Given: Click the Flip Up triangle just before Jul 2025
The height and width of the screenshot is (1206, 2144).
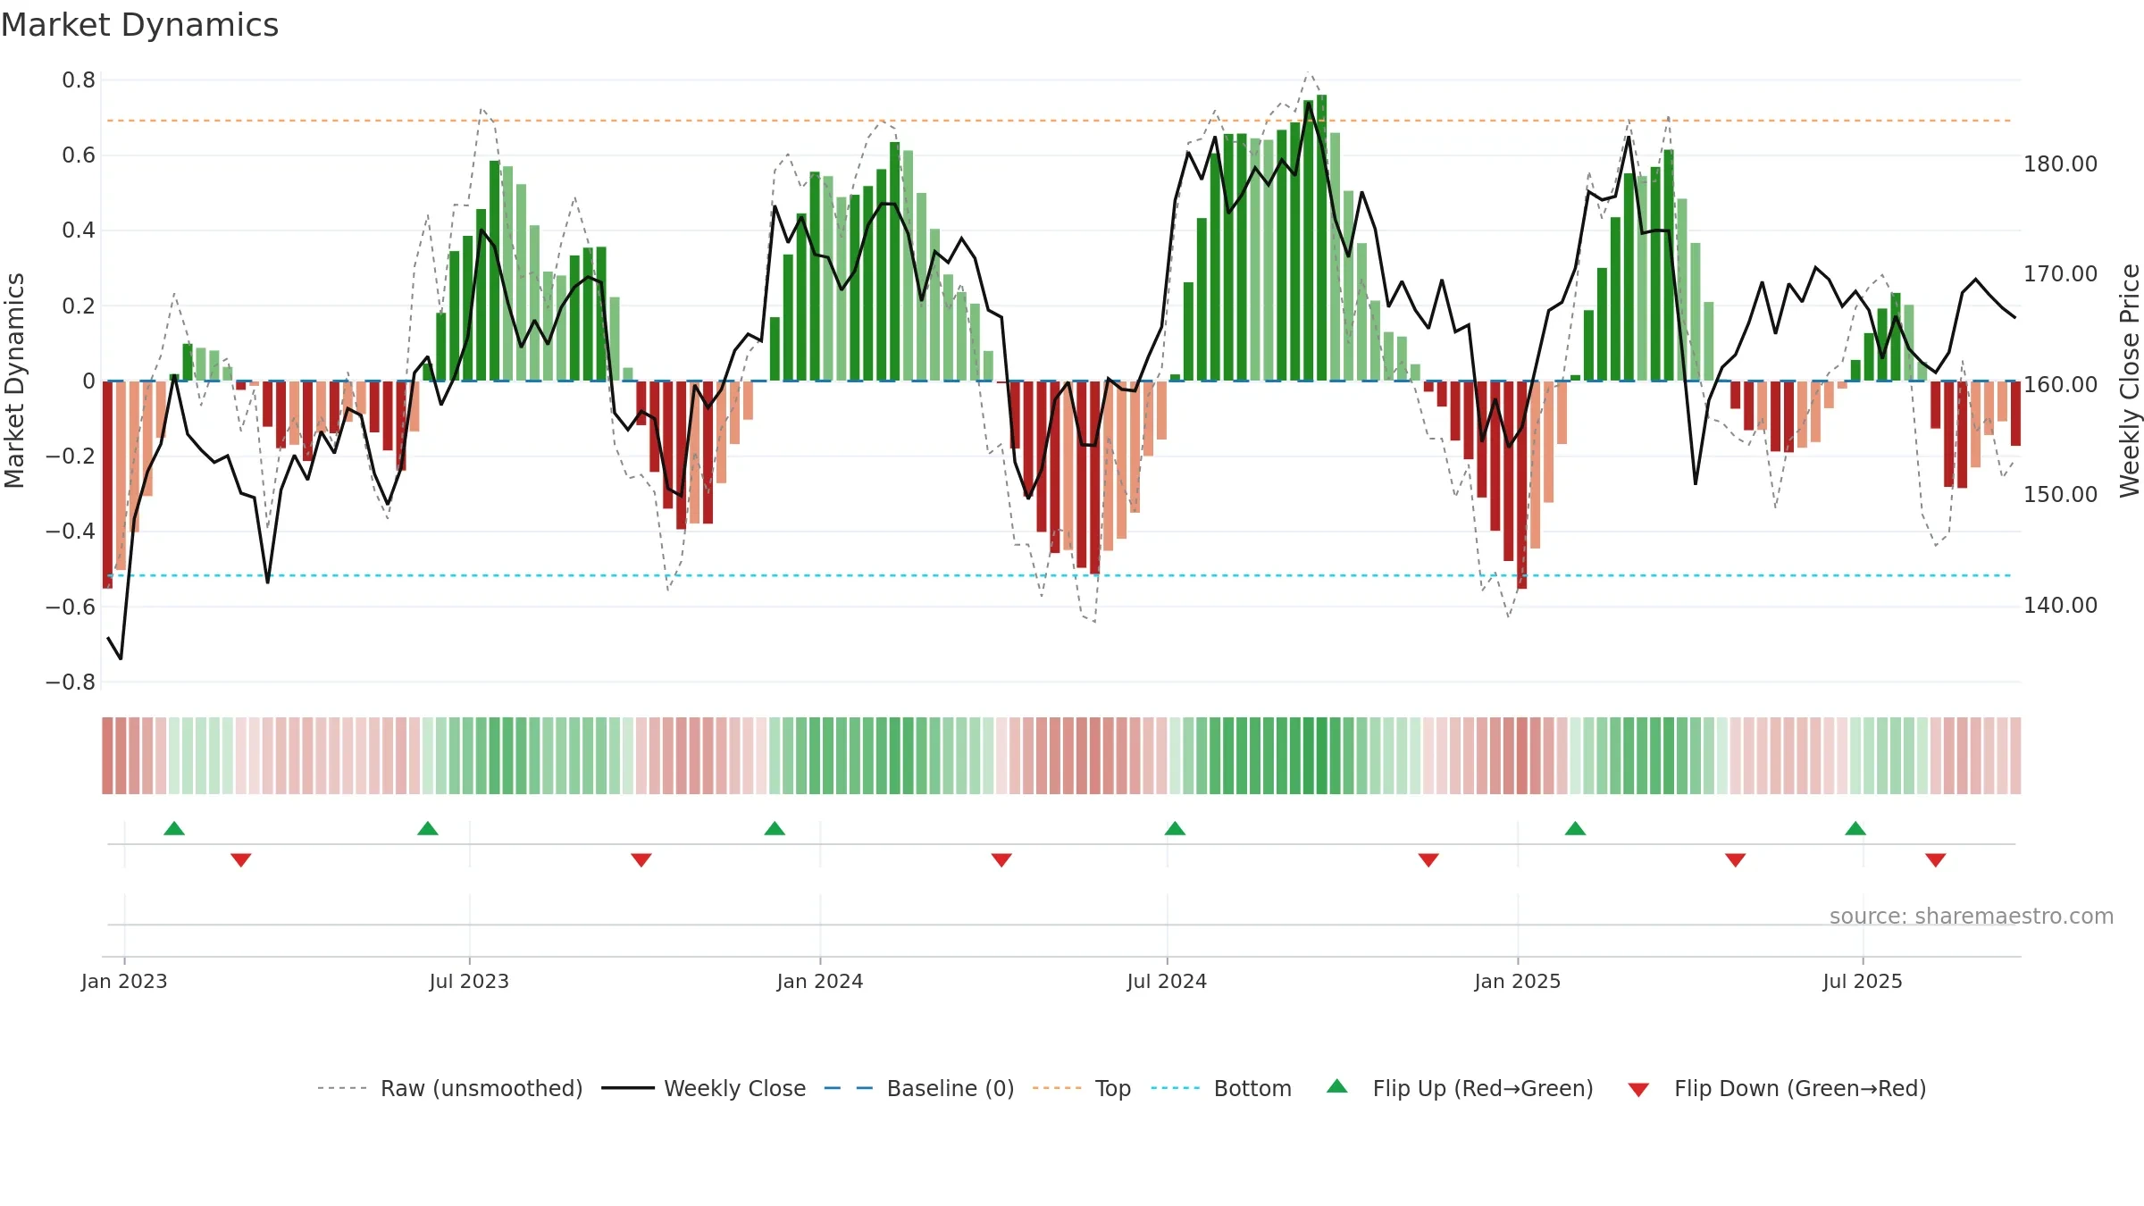Looking at the screenshot, I should [1855, 828].
